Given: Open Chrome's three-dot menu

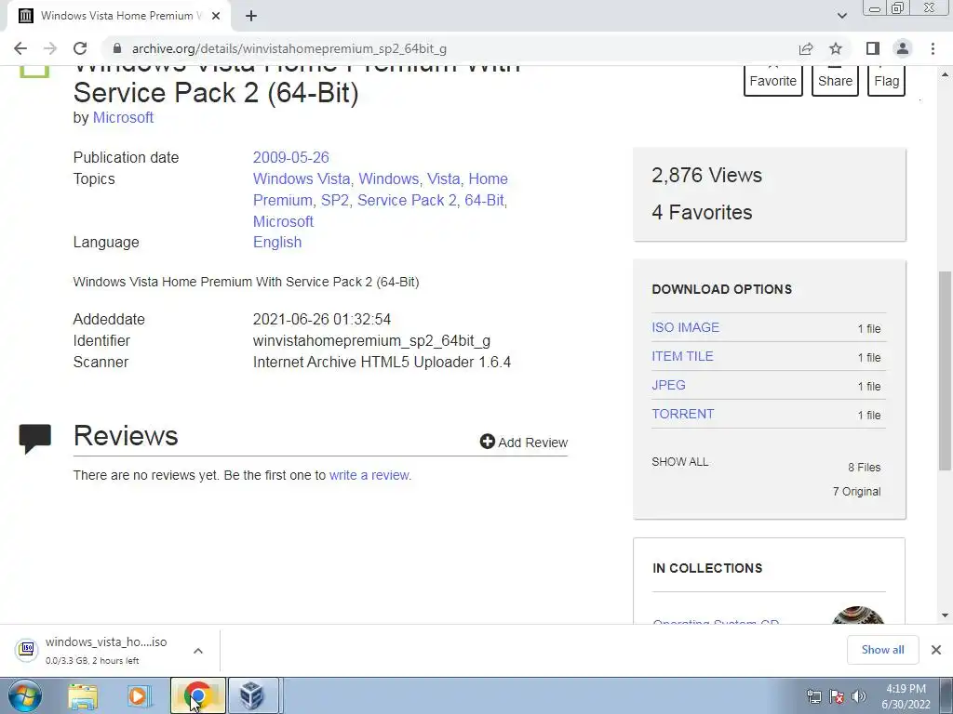Looking at the screenshot, I should click(x=933, y=48).
